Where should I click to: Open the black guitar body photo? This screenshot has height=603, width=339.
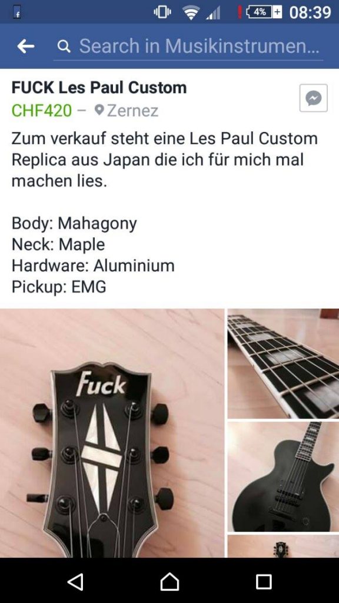[x=283, y=477]
